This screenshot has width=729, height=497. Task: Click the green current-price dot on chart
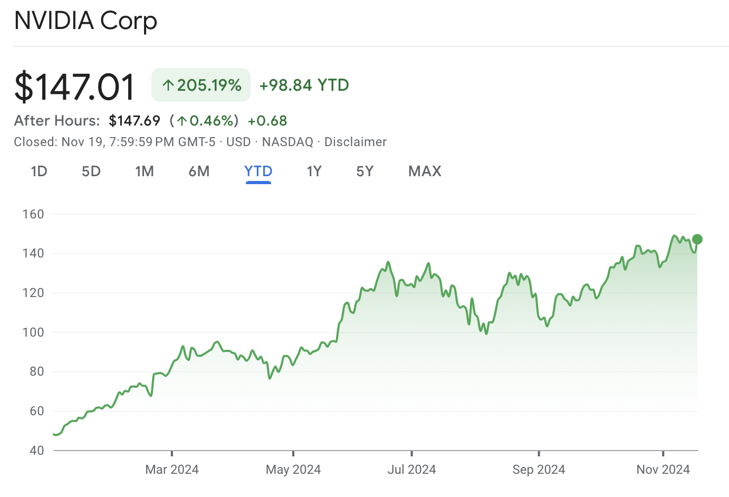[697, 240]
